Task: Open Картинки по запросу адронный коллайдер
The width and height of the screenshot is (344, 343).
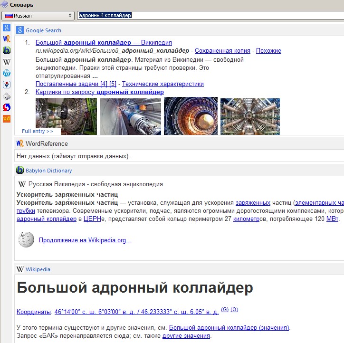Action: click(x=100, y=92)
